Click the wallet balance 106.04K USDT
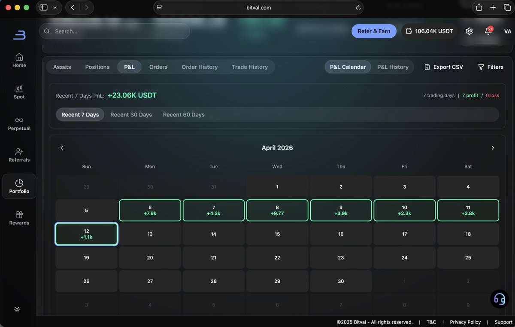Screen dimensions: 515x327 (429, 31)
